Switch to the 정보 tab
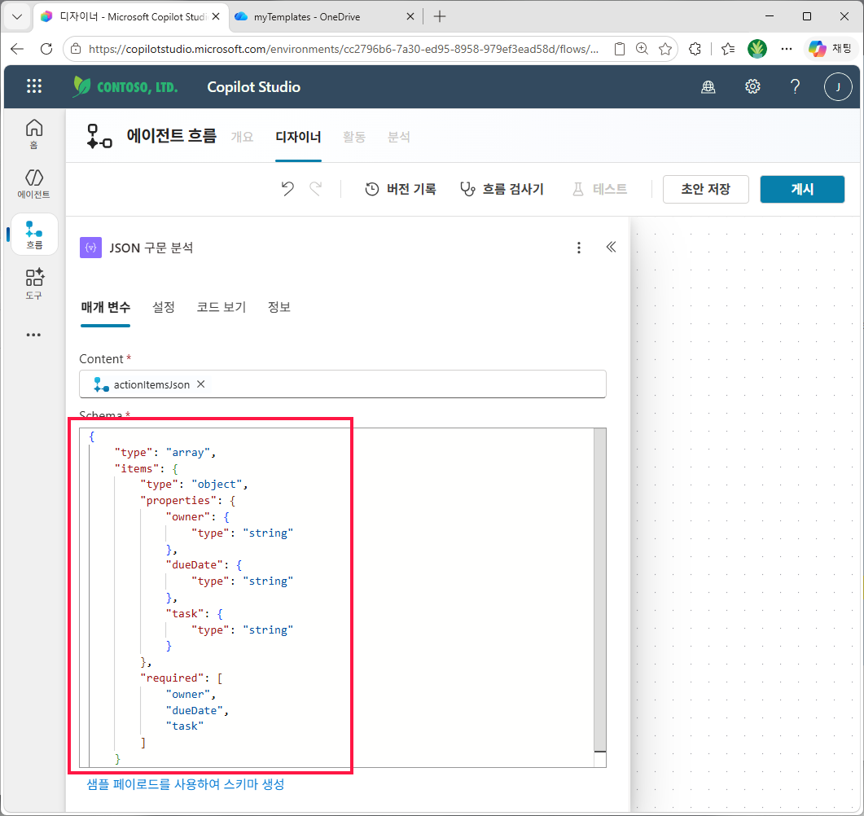This screenshot has width=864, height=816. pos(278,308)
